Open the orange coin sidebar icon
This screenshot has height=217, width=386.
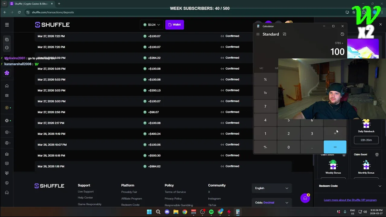pyautogui.click(x=7, y=108)
